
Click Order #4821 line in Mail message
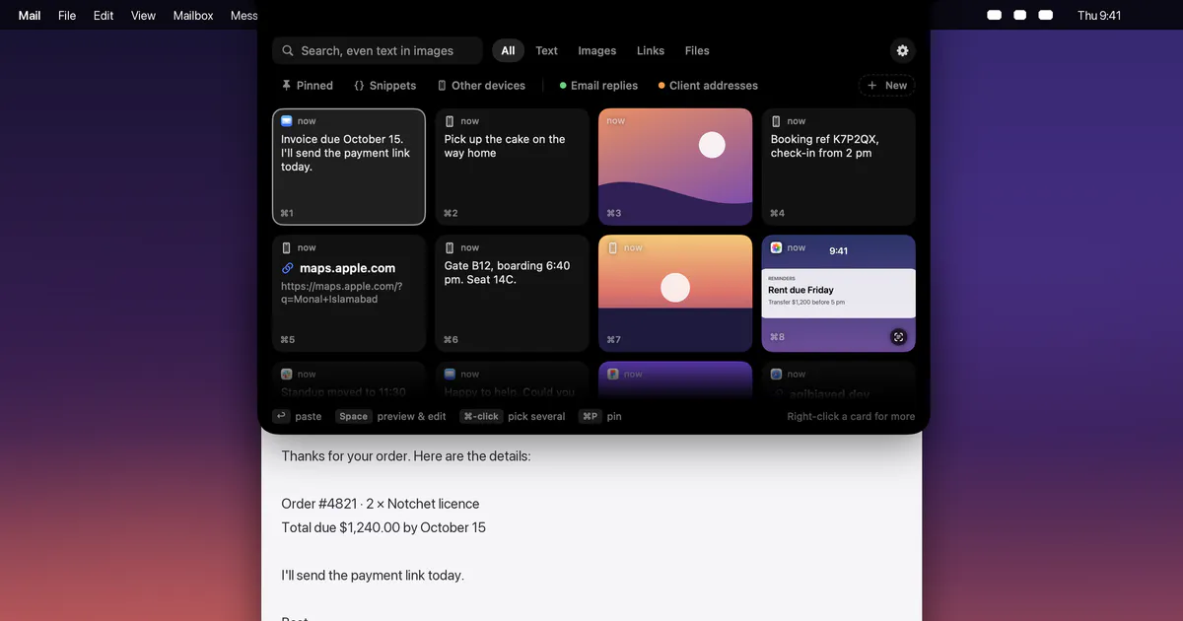click(381, 504)
